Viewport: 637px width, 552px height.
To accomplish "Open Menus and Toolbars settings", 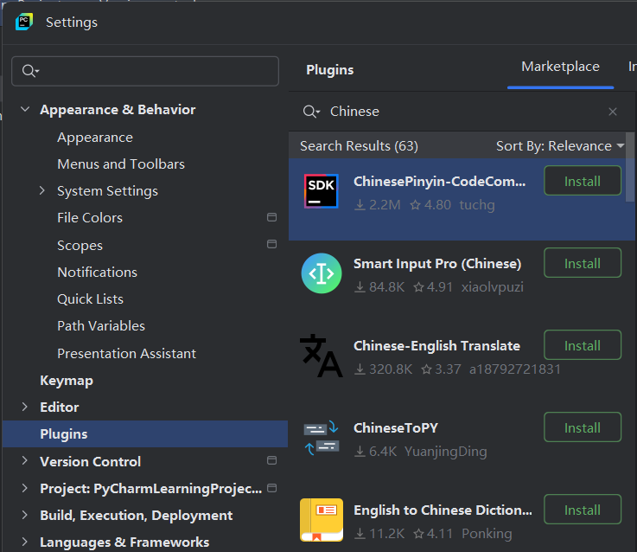I will [121, 164].
